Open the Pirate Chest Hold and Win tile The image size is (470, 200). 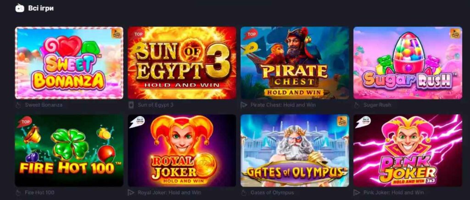click(x=295, y=63)
